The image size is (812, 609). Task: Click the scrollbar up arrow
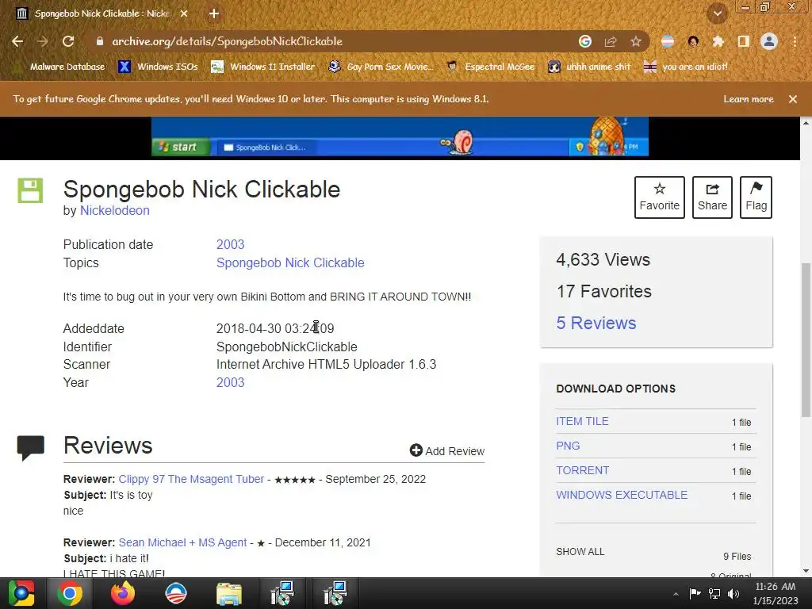click(x=806, y=123)
